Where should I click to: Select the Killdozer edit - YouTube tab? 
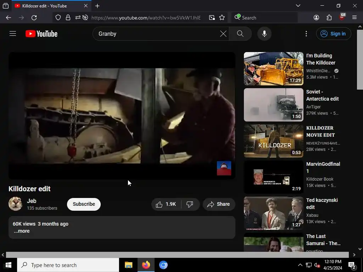pos(51,6)
